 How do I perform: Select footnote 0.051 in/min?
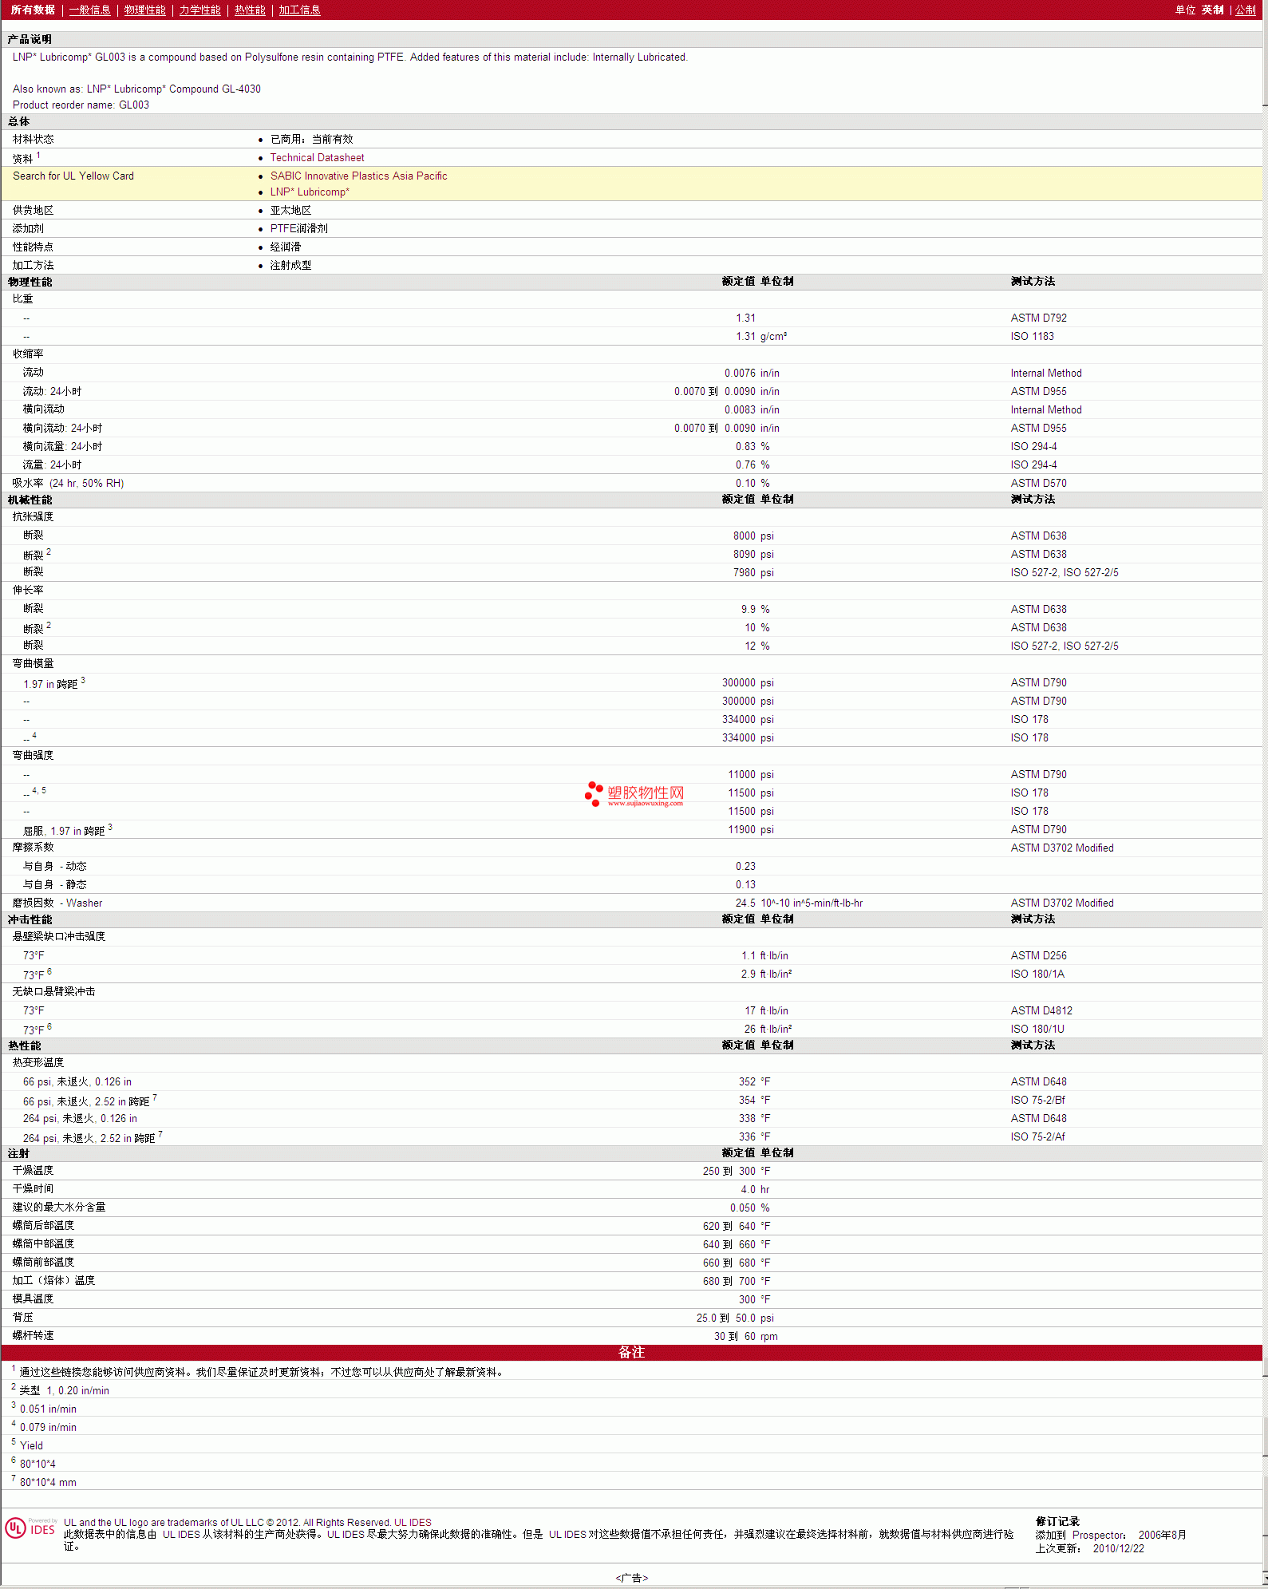coord(48,1409)
